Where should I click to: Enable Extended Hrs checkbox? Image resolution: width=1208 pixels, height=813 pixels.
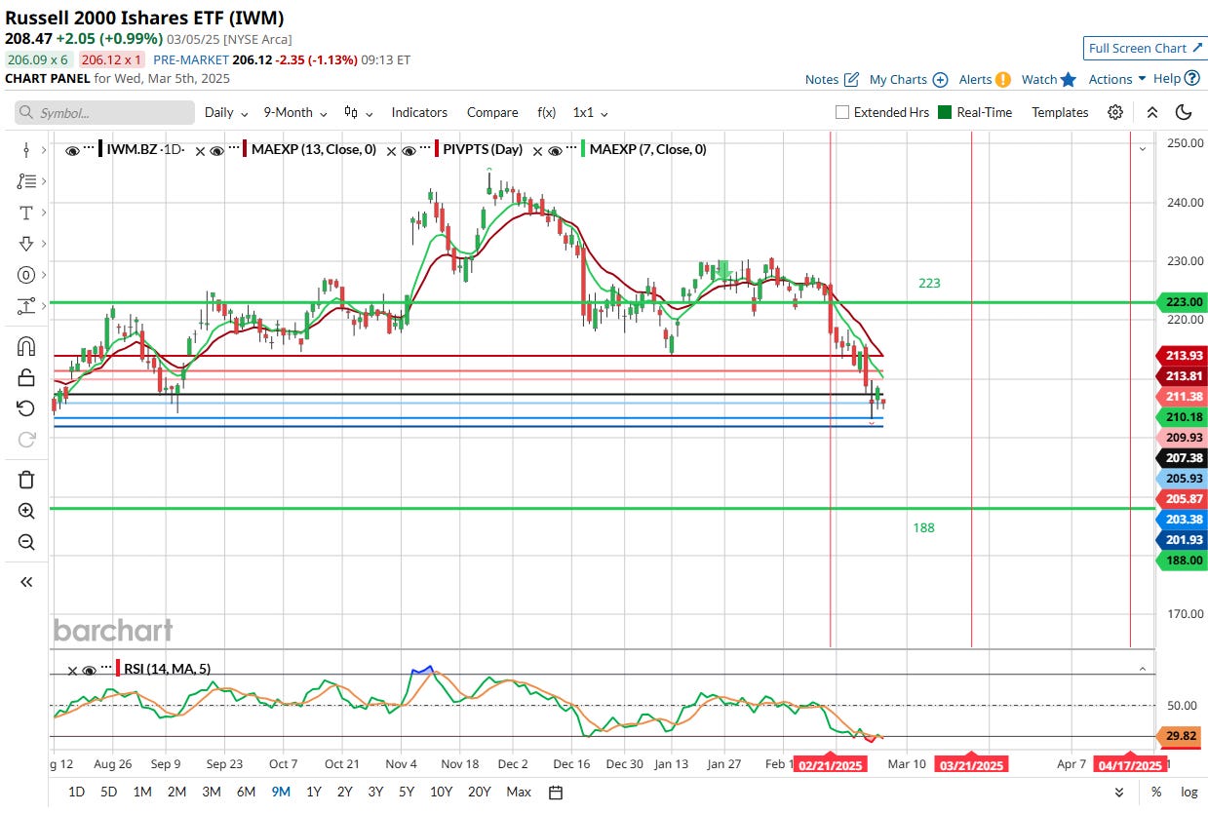[x=842, y=112]
